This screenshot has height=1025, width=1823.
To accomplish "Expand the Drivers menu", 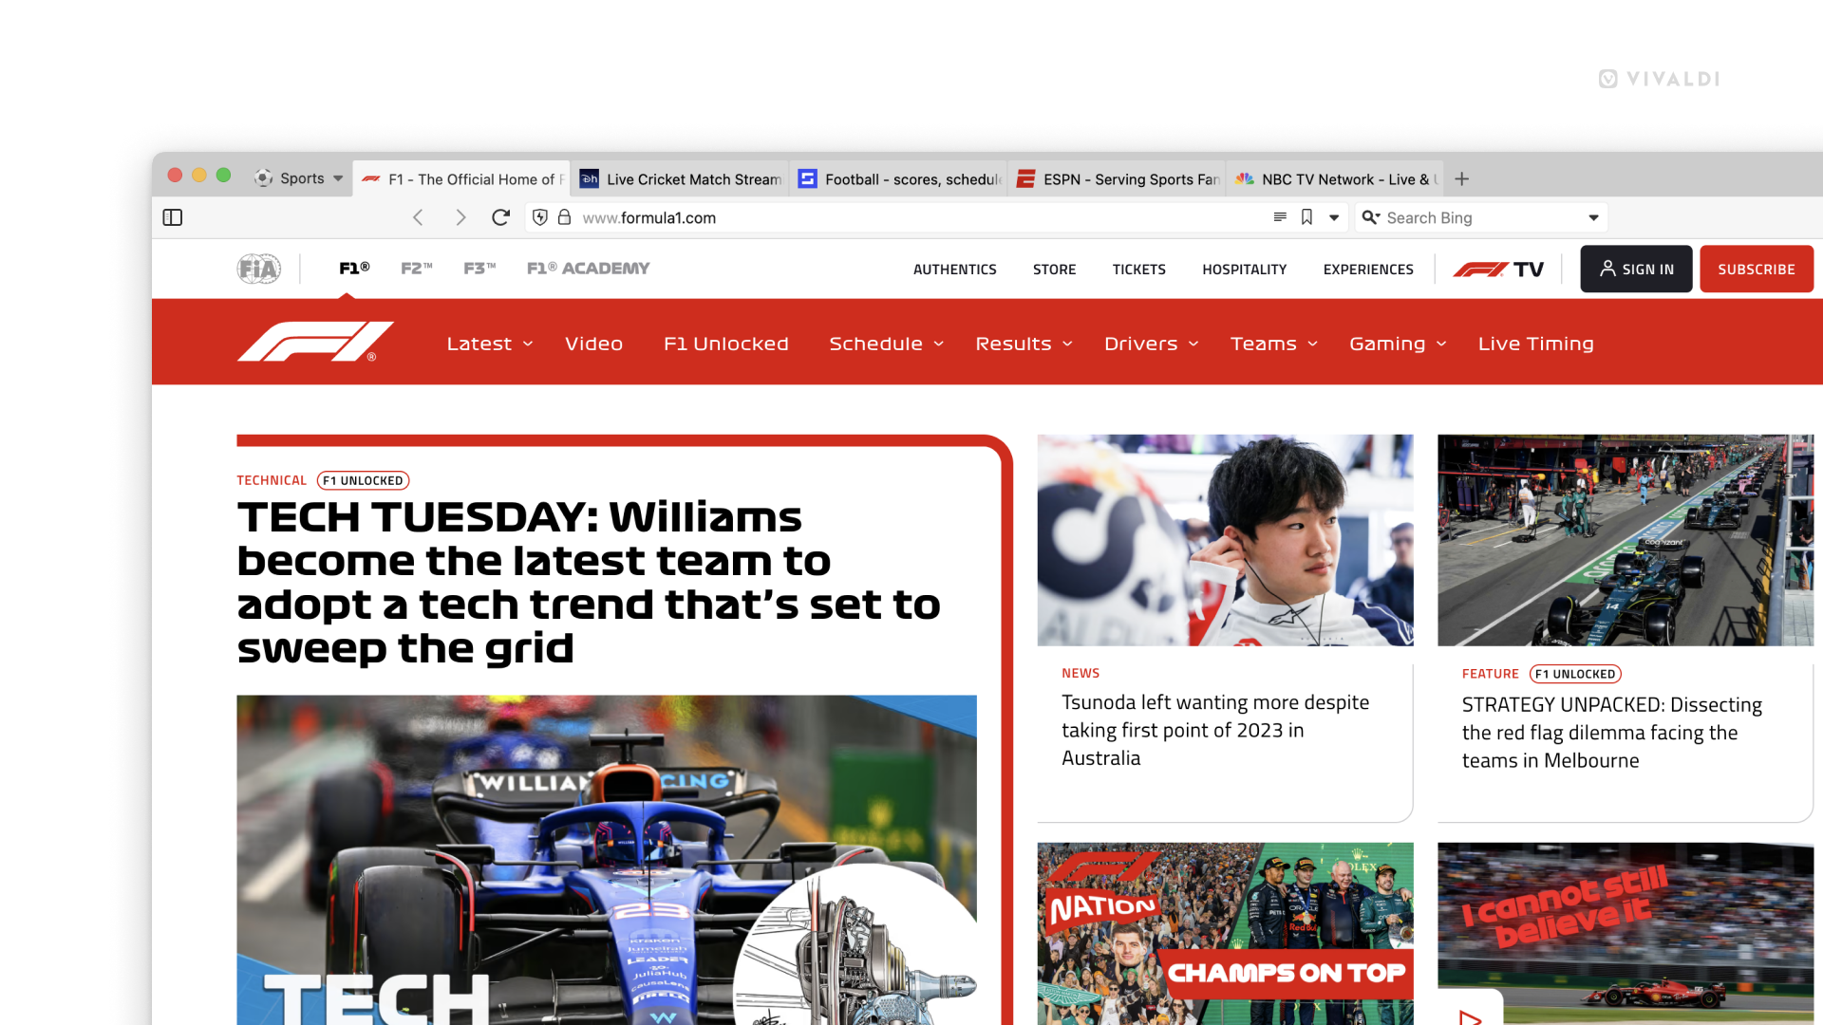I will pos(1151,344).
